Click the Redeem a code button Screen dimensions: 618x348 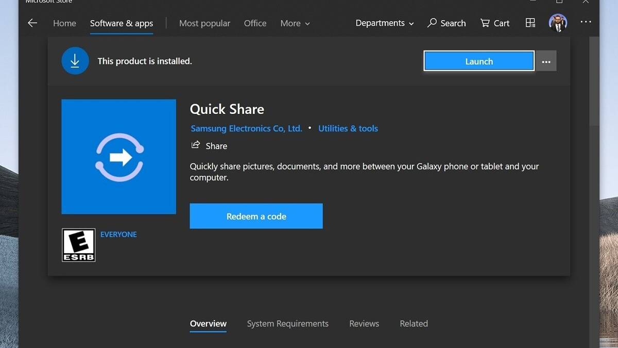point(256,216)
